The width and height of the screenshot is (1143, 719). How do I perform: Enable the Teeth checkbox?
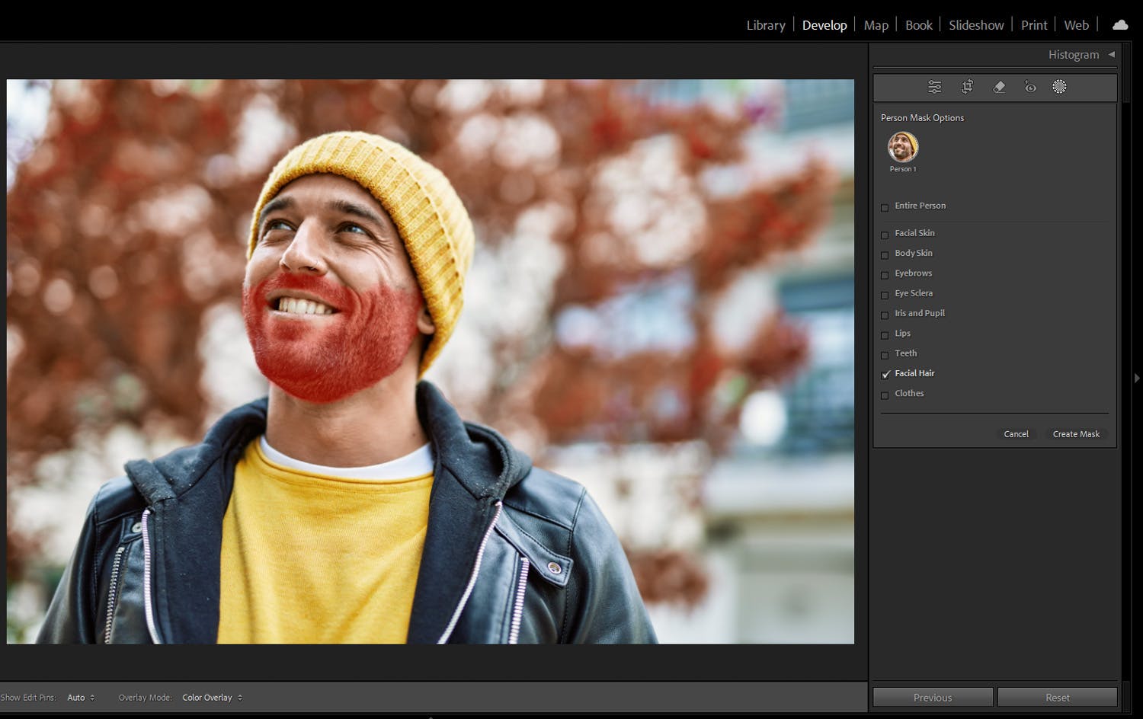coord(885,355)
